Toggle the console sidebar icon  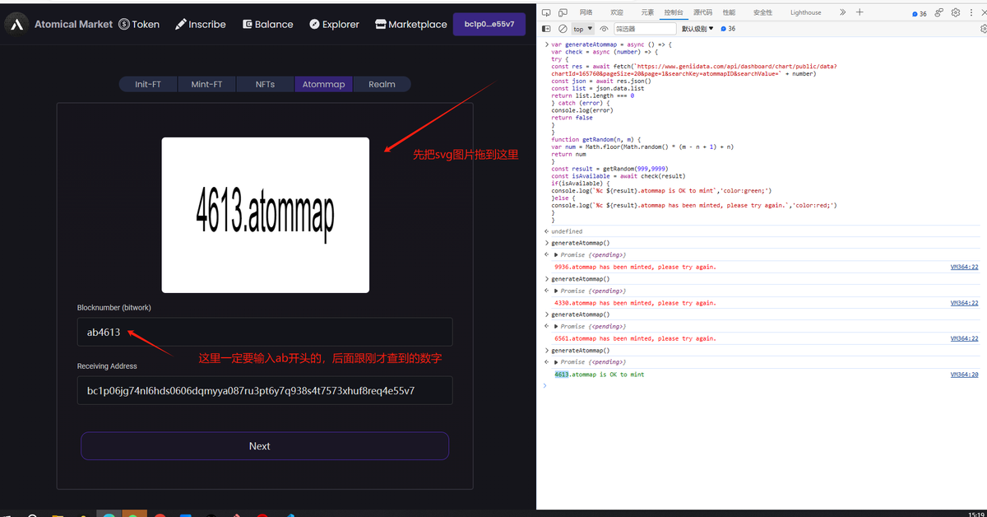pos(547,28)
